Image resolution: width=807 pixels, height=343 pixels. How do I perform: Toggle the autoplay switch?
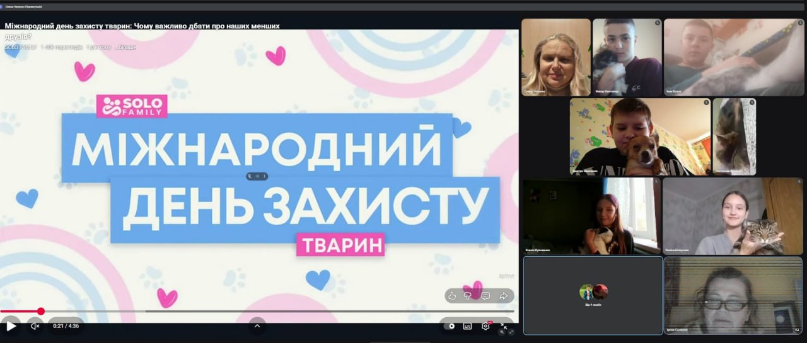pos(450,326)
